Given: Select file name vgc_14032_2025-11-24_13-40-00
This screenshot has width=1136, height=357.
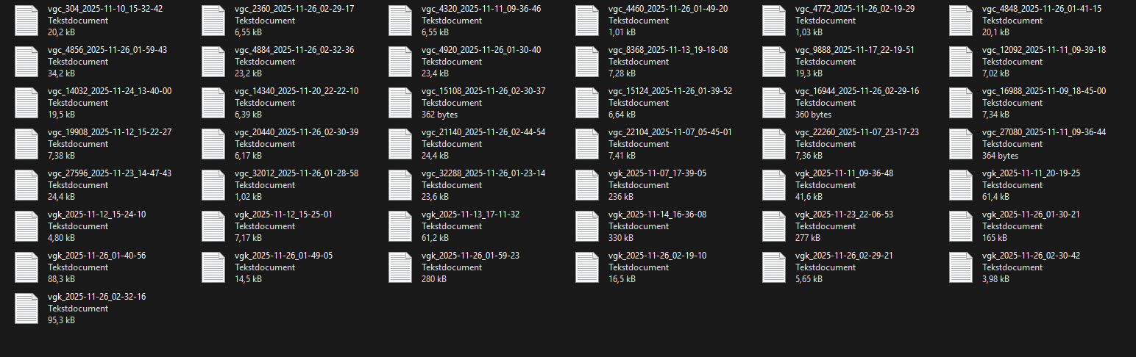Looking at the screenshot, I should click(x=110, y=91).
